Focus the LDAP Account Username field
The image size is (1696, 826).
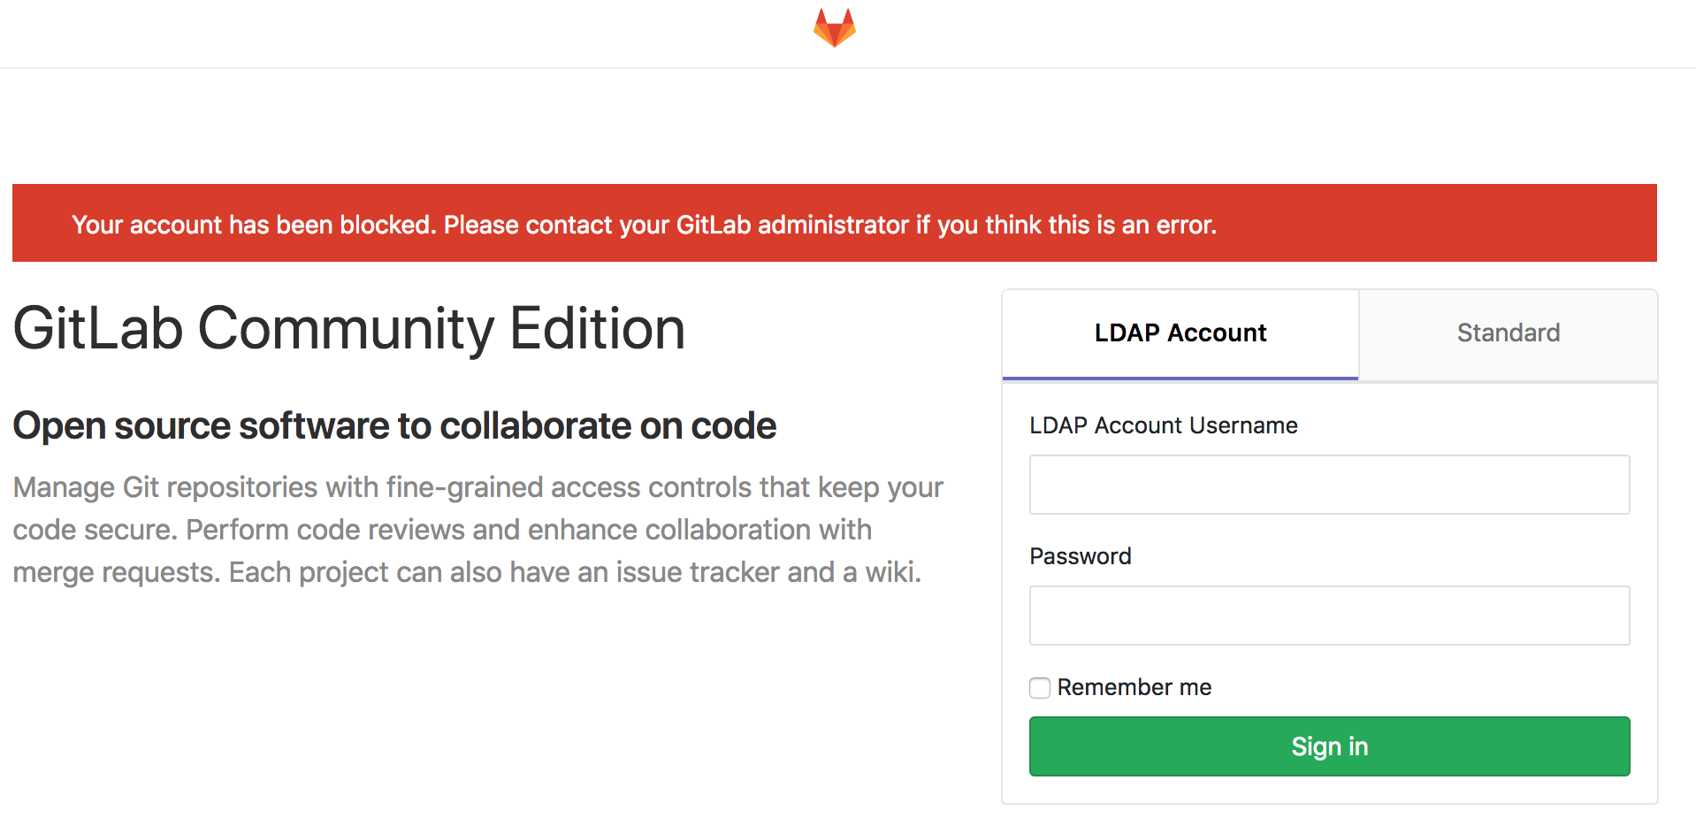point(1328,485)
